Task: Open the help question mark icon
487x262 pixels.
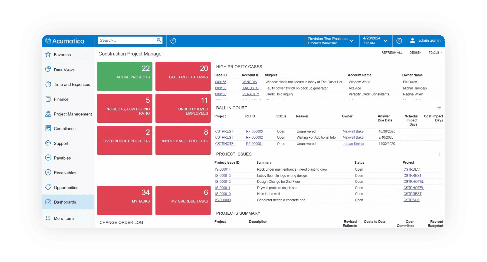Action: pos(399,41)
